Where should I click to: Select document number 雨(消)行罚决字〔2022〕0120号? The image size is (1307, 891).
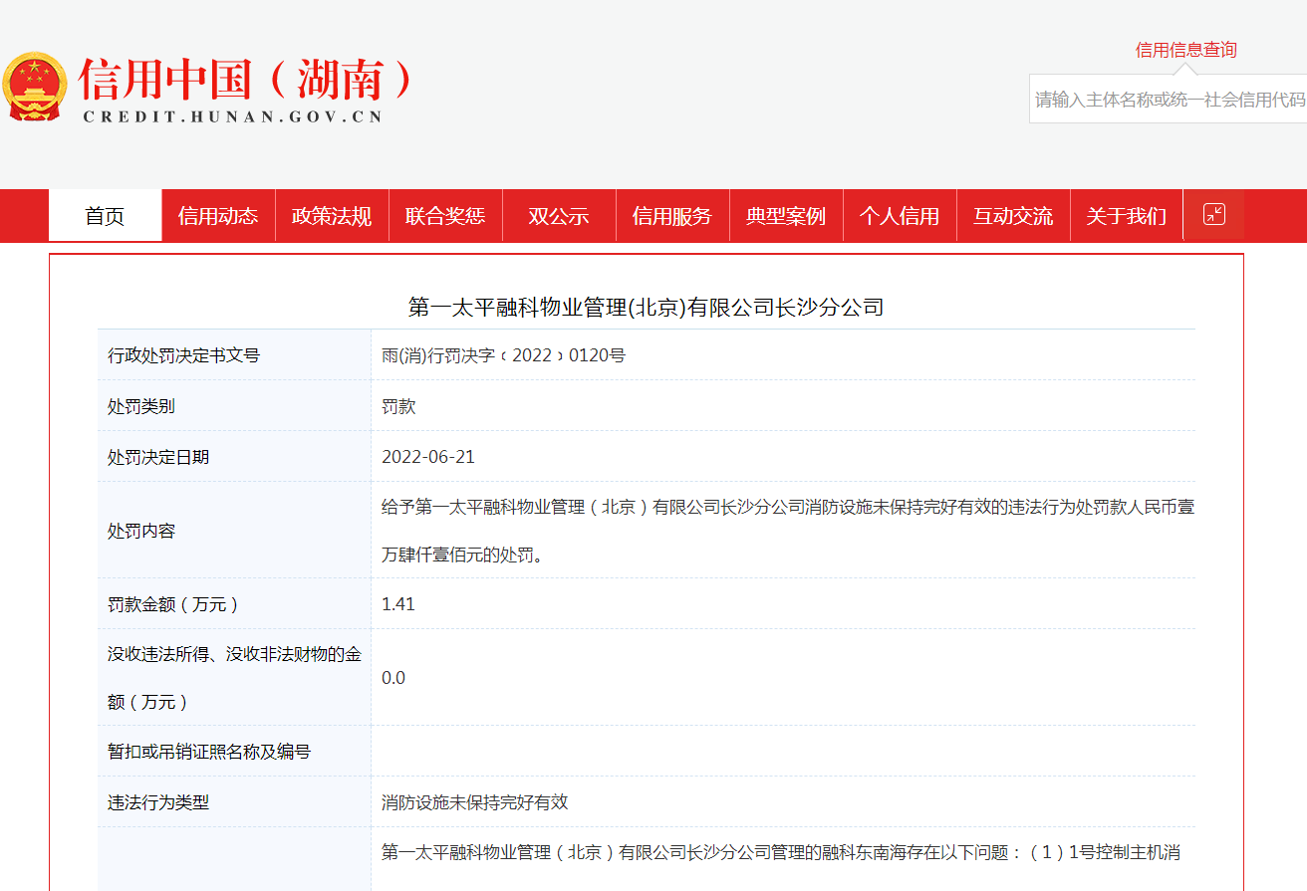pyautogui.click(x=504, y=355)
